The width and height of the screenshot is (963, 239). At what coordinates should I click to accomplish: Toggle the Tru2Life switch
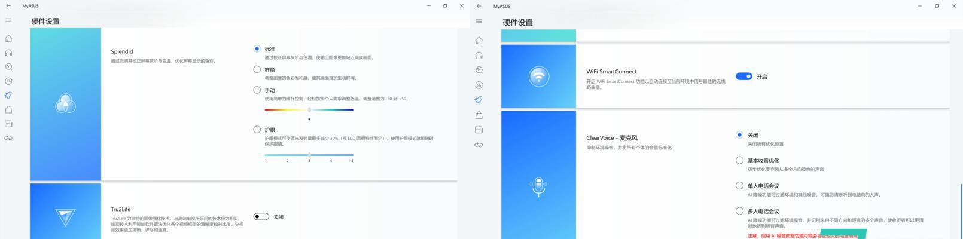[261, 217]
